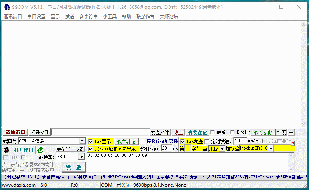Click the 保存数据 save data button

coord(126,142)
